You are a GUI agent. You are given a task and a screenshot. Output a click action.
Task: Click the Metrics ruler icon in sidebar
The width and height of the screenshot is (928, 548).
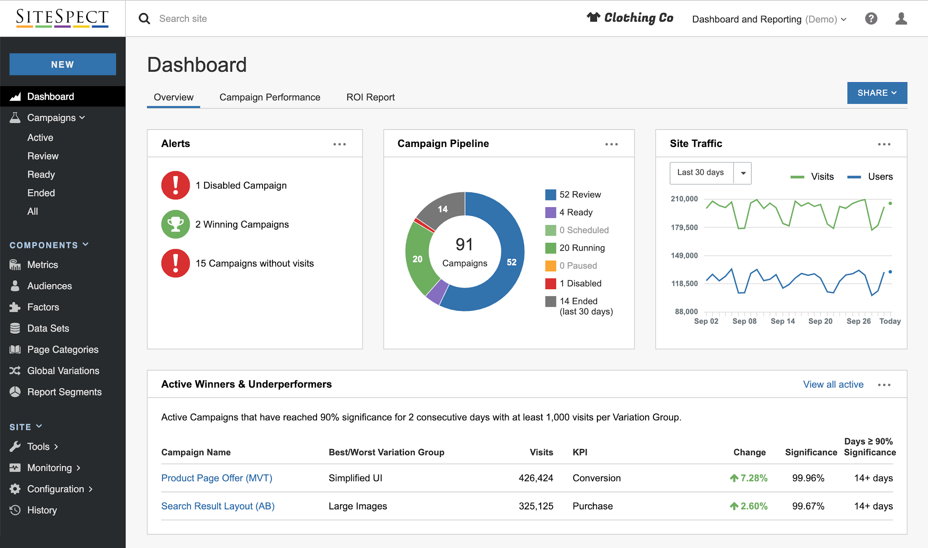click(15, 265)
